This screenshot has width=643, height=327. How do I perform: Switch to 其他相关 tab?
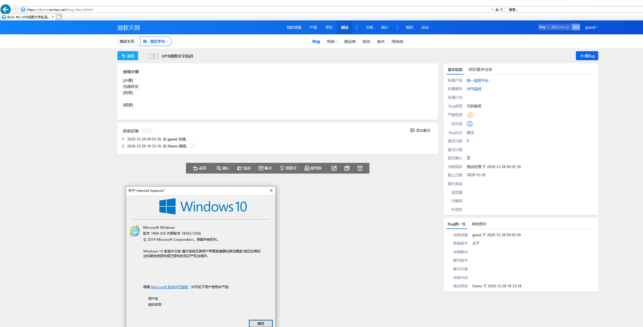(479, 224)
